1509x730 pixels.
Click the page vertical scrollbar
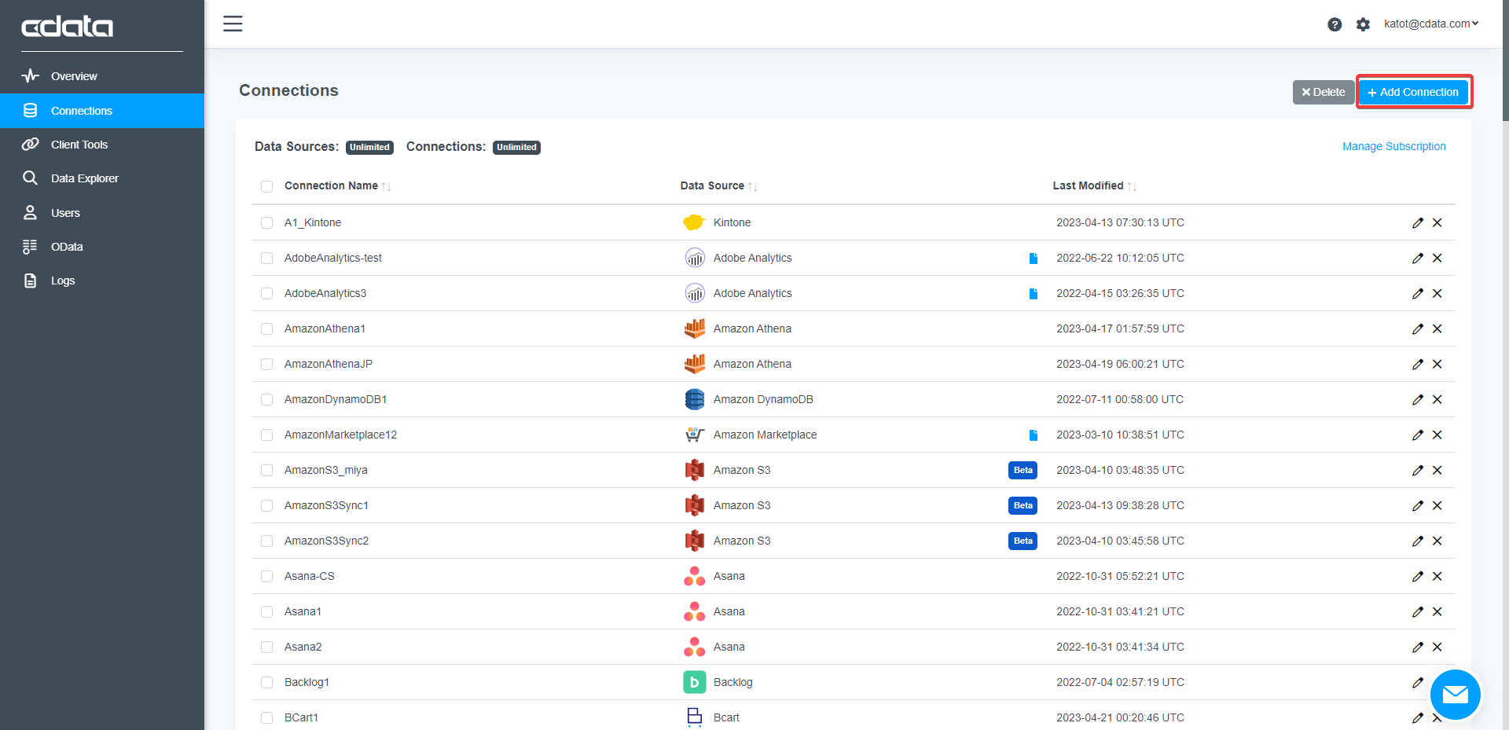point(1505,60)
